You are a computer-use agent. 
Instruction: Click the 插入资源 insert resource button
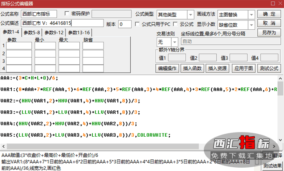click(218, 69)
